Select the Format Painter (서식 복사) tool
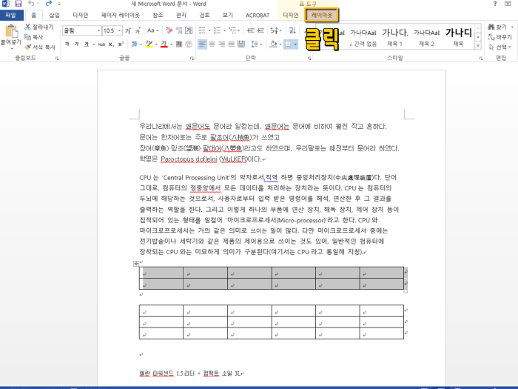The height and width of the screenshot is (389, 518). click(x=40, y=47)
